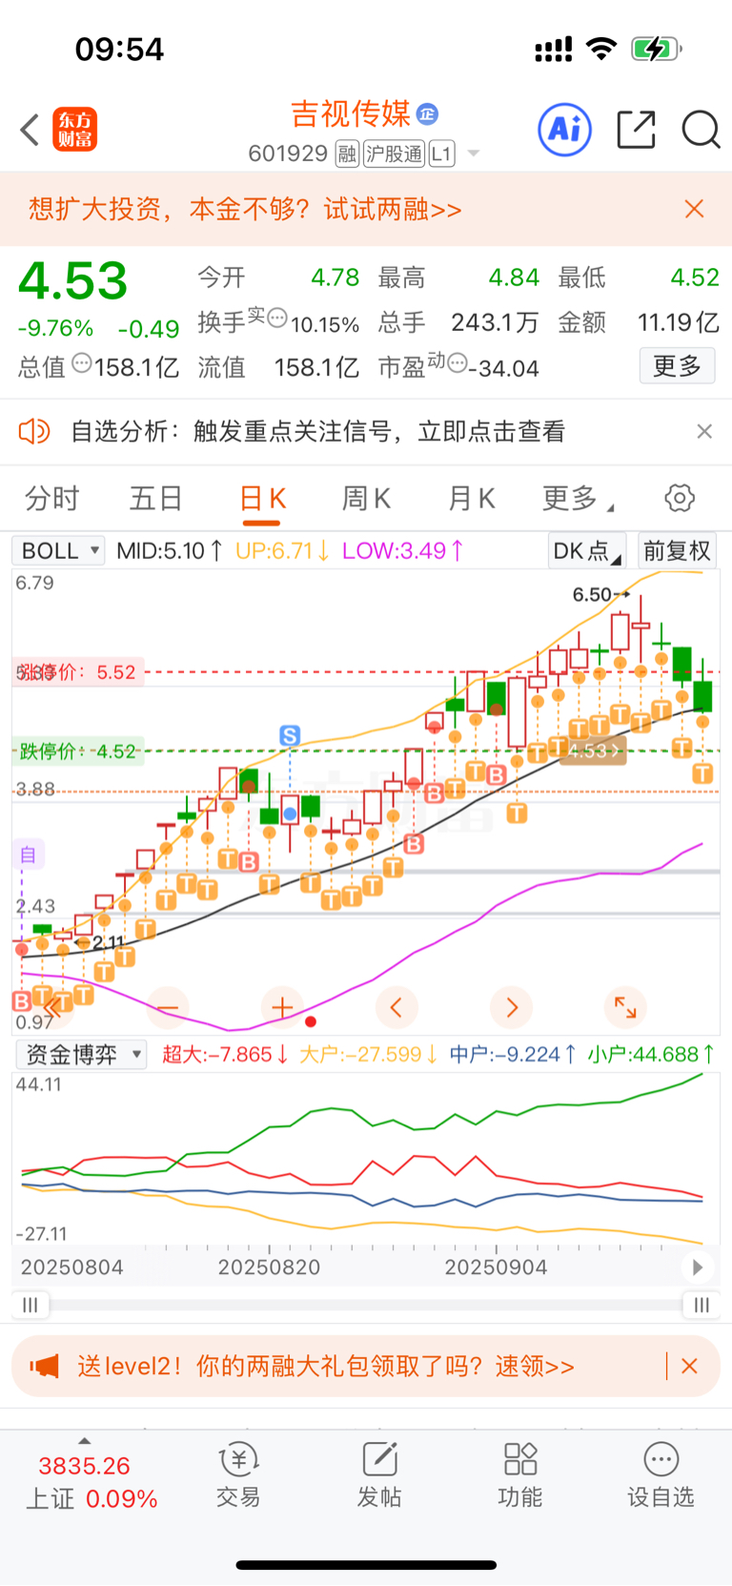Open the Ai assistant icon
The width and height of the screenshot is (732, 1586).
coord(565,130)
